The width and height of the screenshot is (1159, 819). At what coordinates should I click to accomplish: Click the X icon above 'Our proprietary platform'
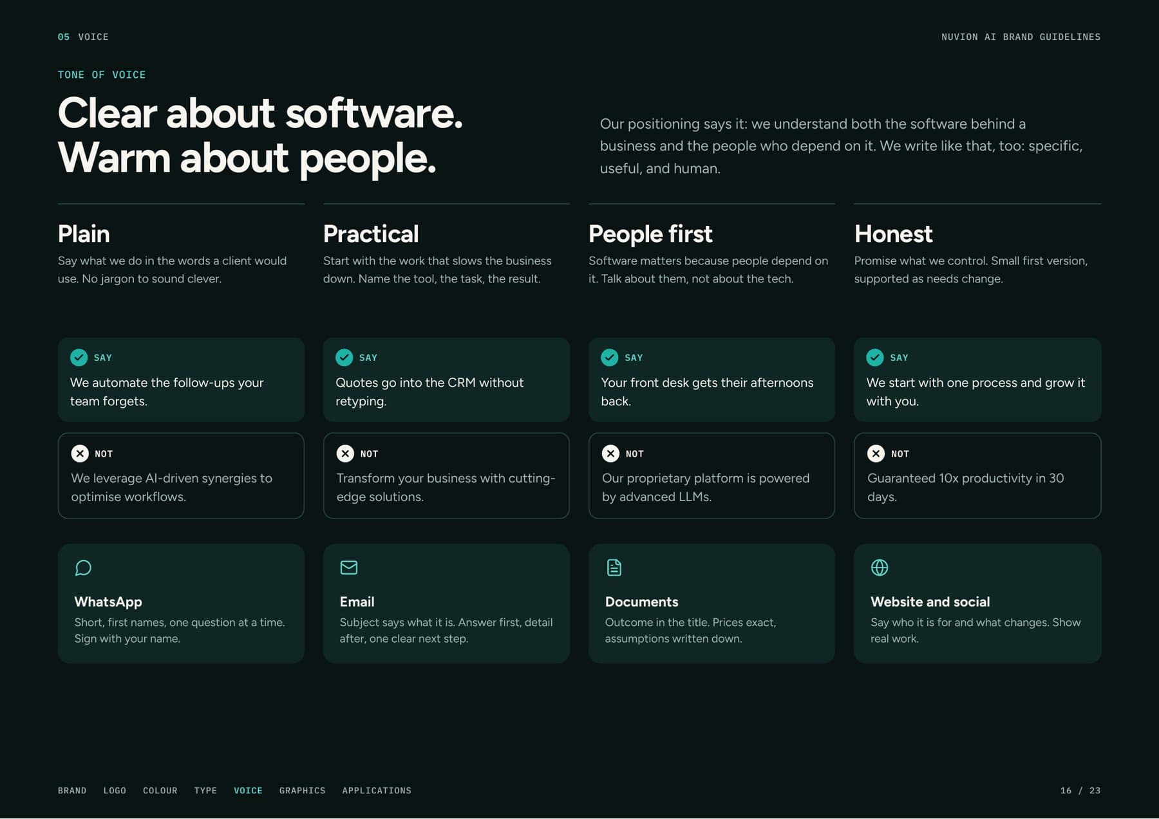610,454
